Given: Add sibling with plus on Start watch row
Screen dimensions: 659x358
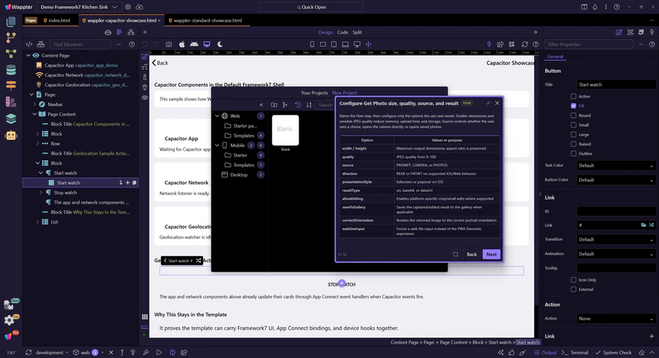Looking at the screenshot, I should (x=128, y=183).
